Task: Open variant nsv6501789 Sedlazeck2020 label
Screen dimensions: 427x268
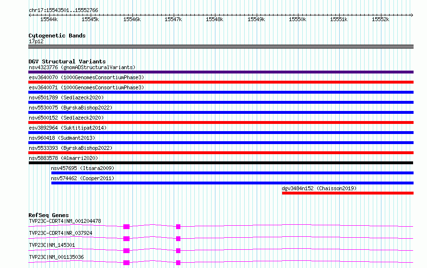Action: (x=66, y=97)
